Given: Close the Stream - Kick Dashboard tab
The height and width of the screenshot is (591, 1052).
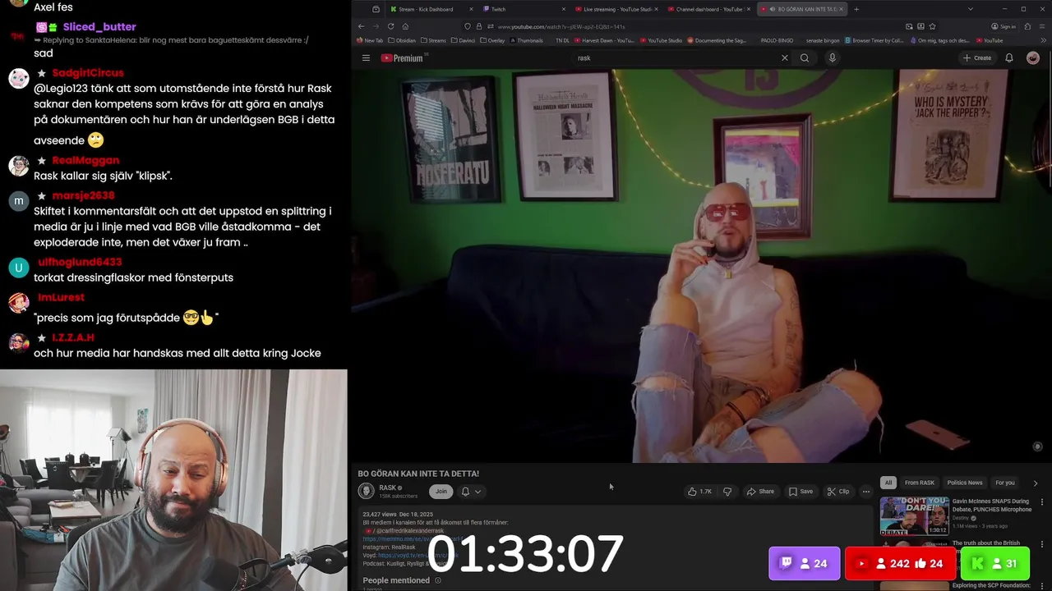Looking at the screenshot, I should pyautogui.click(x=471, y=9).
